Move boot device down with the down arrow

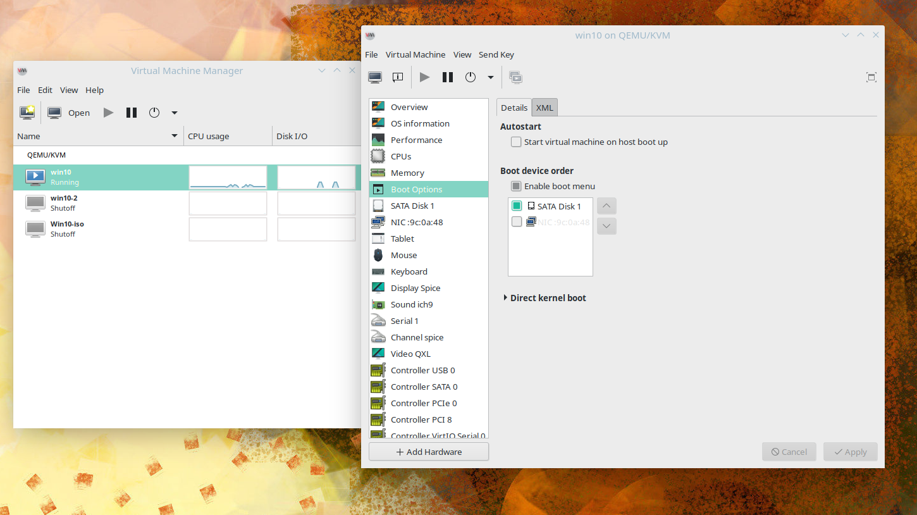pyautogui.click(x=606, y=226)
